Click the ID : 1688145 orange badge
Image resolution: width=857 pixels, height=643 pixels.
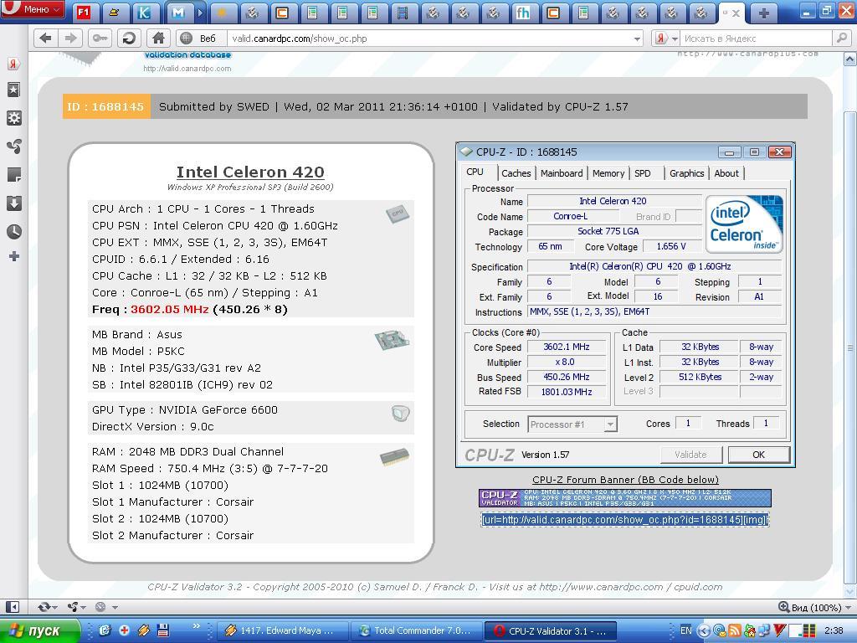(x=106, y=106)
